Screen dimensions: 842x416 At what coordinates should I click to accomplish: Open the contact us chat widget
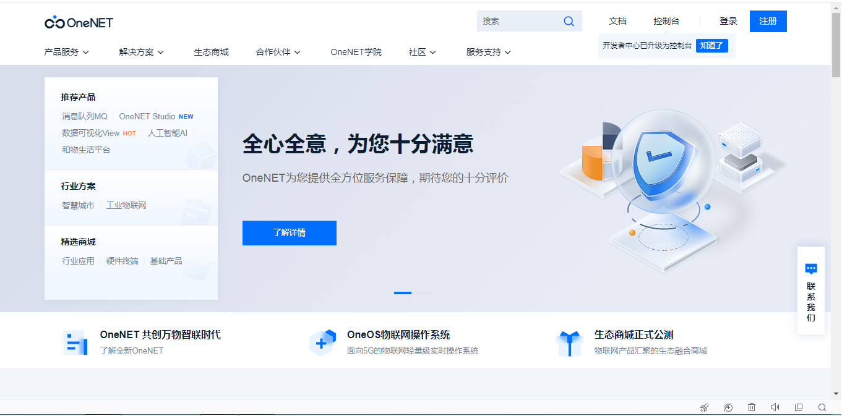click(810, 291)
